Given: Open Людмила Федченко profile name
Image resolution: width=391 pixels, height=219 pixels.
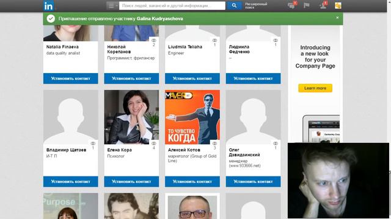Looking at the screenshot, I should pos(239,49).
